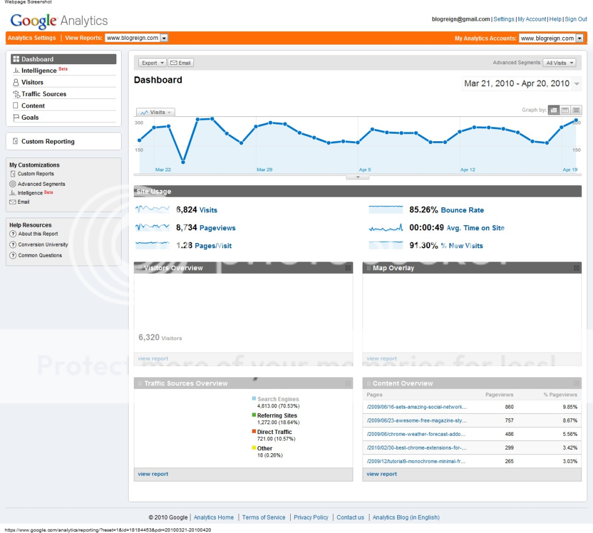Click the Bounce Rate sparkline
This screenshot has width=593, height=533.
(386, 209)
